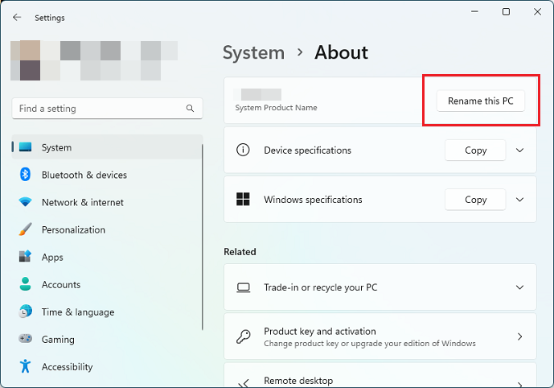
Task: Open Accessibility settings
Action: [107, 366]
